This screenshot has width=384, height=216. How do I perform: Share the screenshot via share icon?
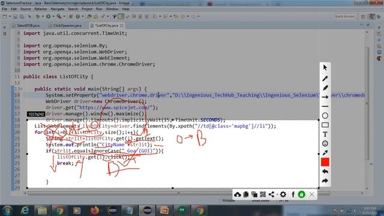tap(271, 194)
